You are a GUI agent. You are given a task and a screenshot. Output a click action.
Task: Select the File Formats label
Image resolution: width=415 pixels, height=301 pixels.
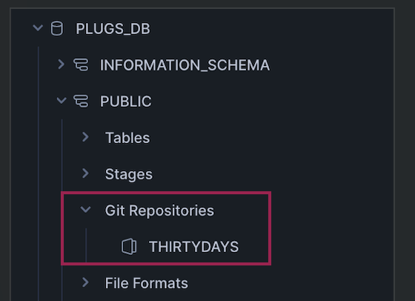[x=147, y=283]
